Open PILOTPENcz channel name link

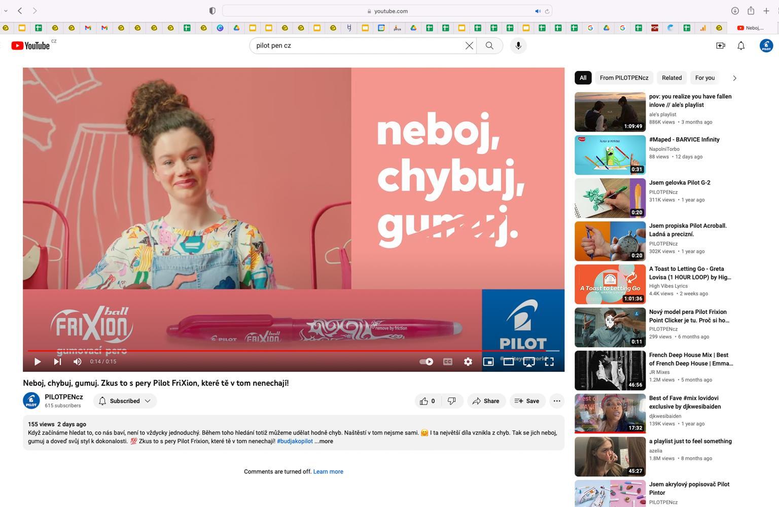64,397
